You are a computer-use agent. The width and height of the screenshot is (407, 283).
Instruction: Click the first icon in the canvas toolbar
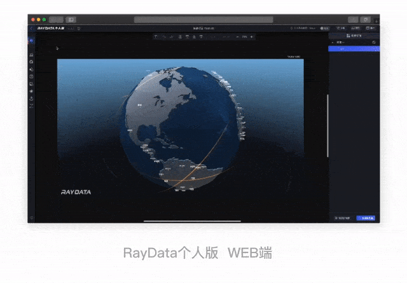coord(156,37)
